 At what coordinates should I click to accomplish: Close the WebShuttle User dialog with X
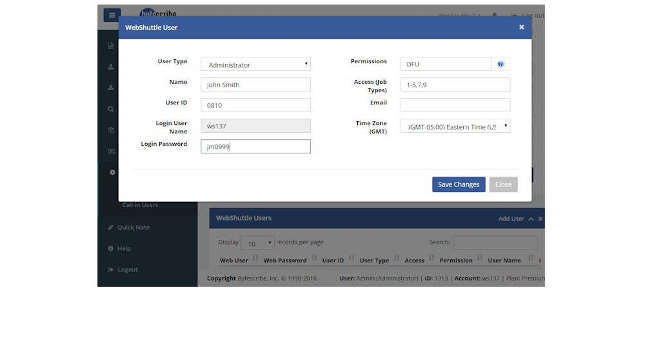[x=521, y=27]
